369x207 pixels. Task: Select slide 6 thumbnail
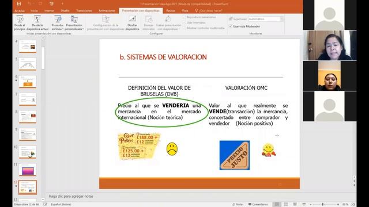[x=28, y=82]
